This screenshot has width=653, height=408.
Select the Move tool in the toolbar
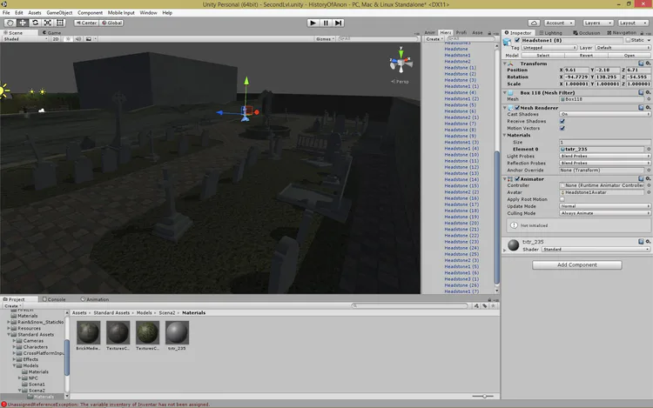click(x=23, y=23)
